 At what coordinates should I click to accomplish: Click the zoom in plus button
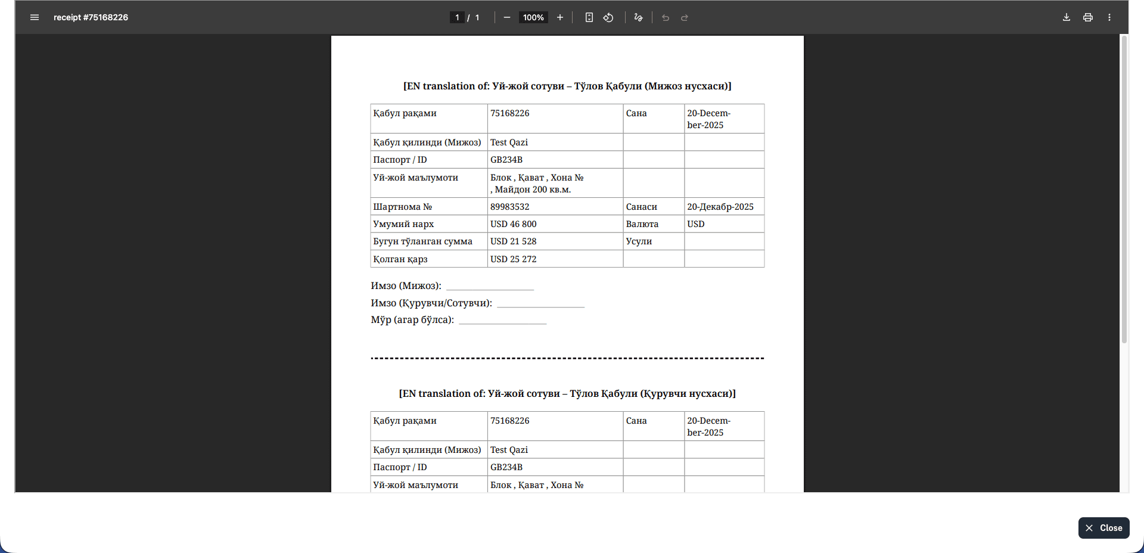tap(560, 17)
